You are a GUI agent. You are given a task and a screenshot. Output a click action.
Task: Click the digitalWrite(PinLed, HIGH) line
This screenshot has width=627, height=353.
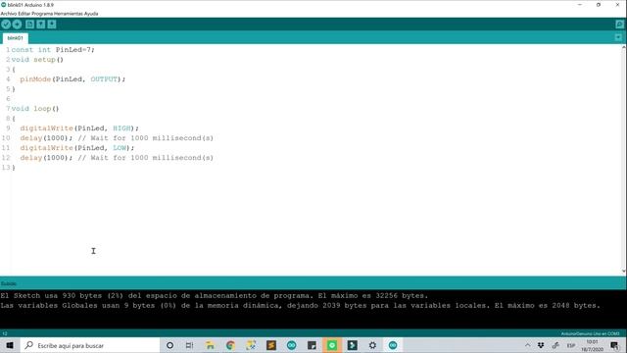click(79, 128)
